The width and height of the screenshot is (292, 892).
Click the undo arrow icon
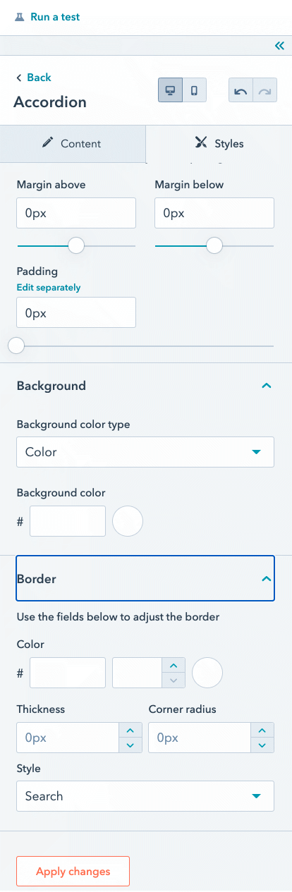point(241,90)
